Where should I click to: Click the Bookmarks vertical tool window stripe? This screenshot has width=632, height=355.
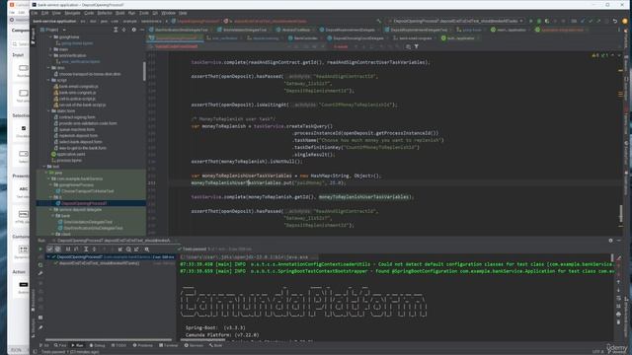coord(33,300)
